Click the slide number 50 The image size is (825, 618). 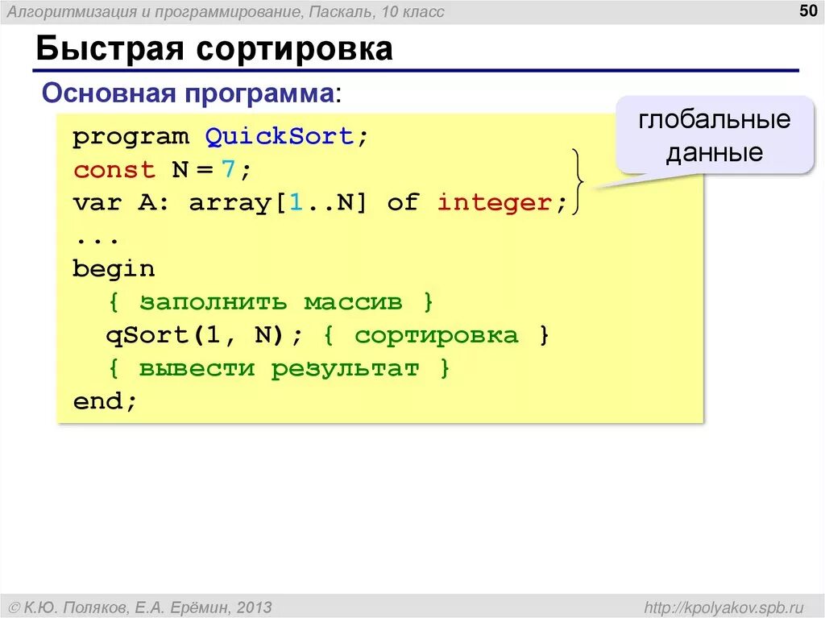click(x=807, y=10)
